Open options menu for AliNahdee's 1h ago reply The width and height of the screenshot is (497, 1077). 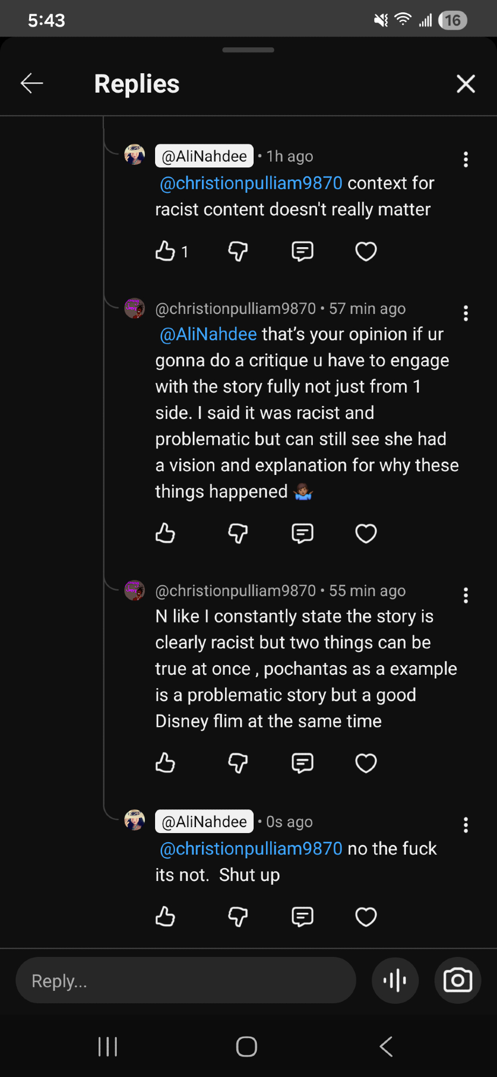[466, 159]
